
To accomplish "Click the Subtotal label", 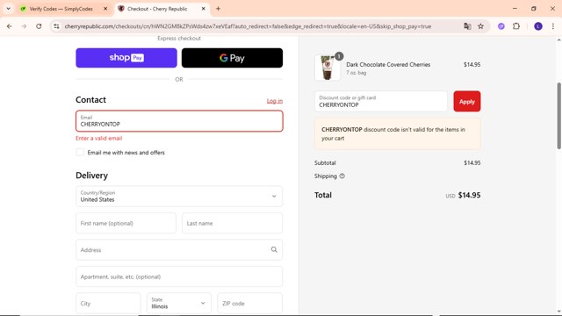I will click(x=325, y=162).
